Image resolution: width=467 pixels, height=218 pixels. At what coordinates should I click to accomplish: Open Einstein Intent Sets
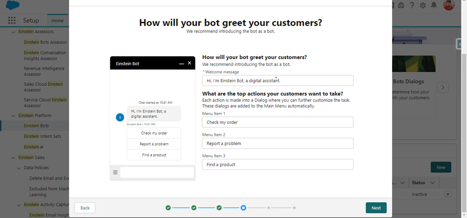click(42, 136)
